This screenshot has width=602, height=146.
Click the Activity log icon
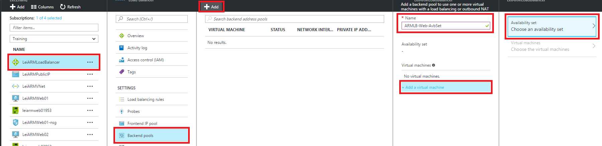pos(122,48)
